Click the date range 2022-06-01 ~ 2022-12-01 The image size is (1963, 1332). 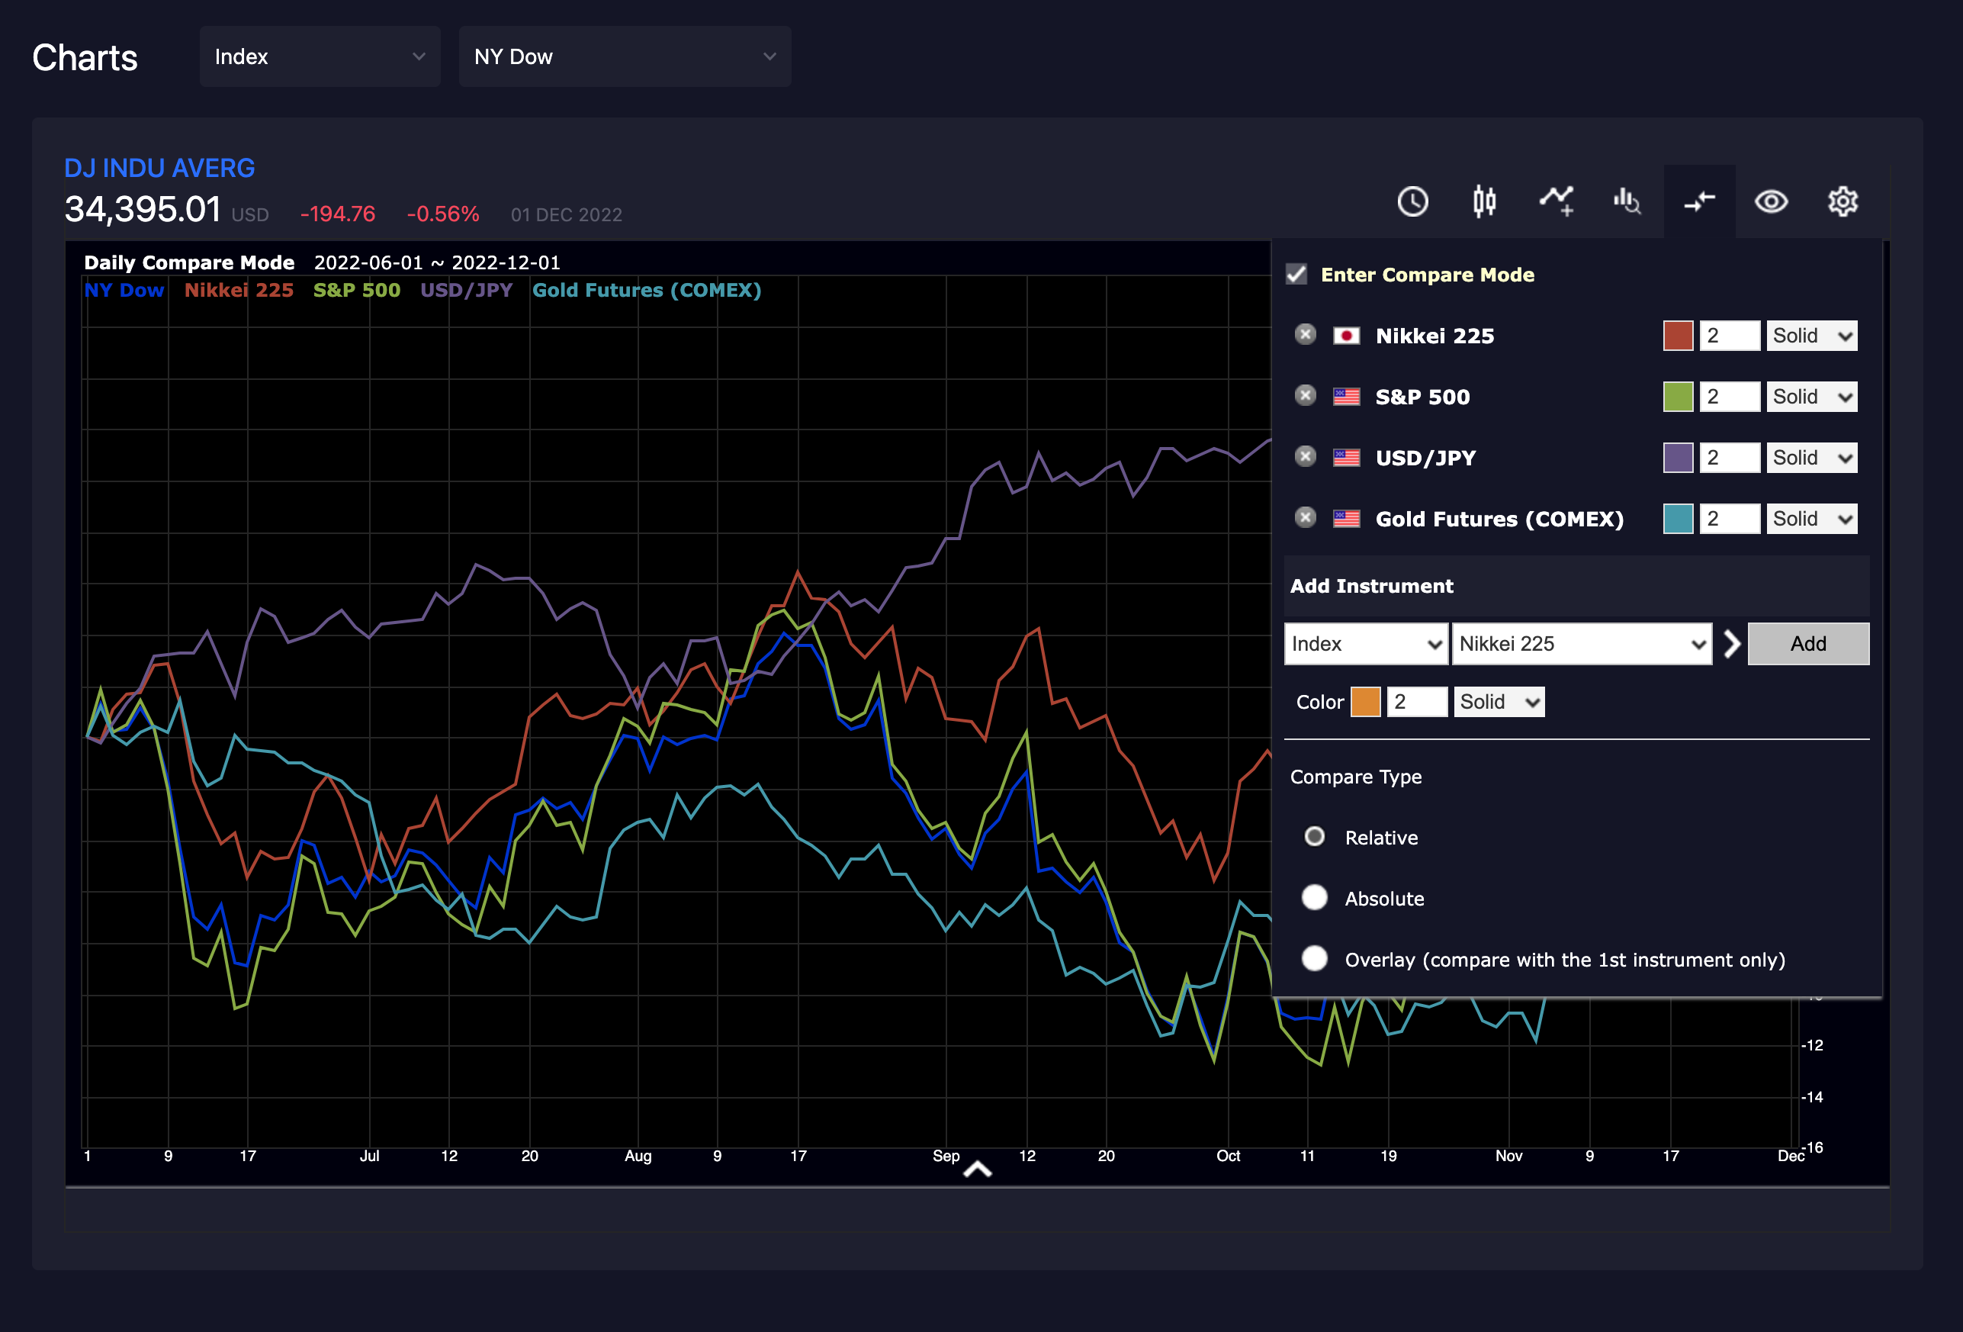point(438,263)
